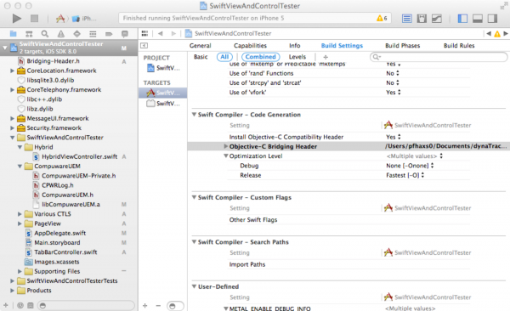Go back in editor history

pos(160,33)
